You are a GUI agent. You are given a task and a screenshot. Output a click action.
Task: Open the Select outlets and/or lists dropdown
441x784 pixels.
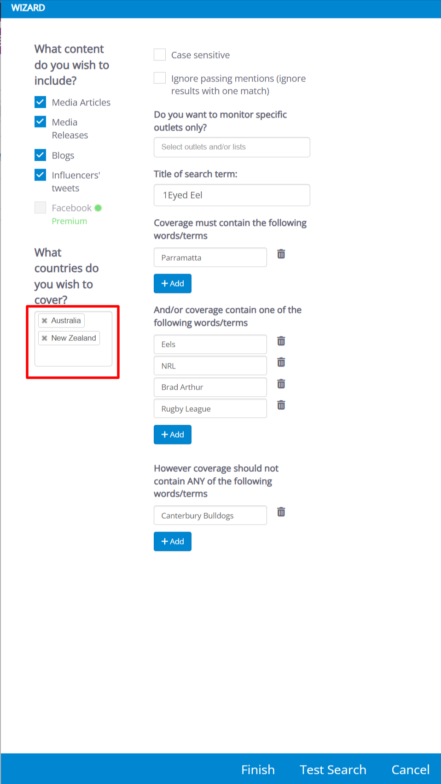click(x=232, y=147)
